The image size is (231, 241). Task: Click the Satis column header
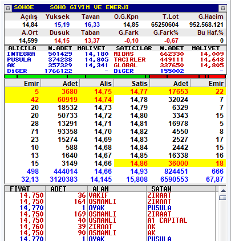coord(140,84)
